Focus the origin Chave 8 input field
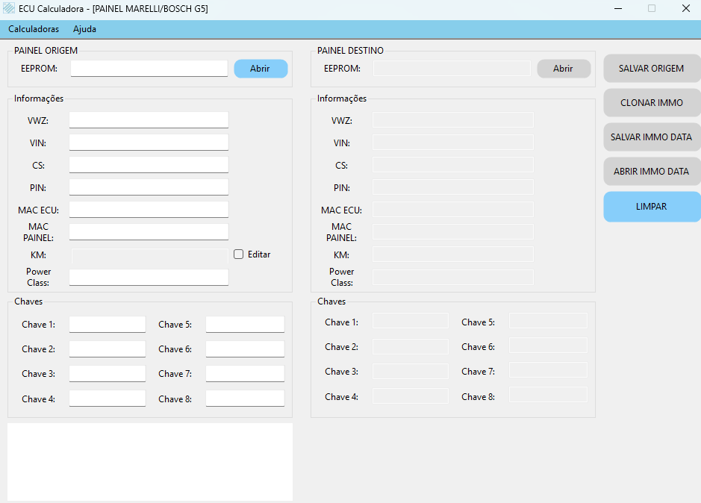 [x=245, y=399]
